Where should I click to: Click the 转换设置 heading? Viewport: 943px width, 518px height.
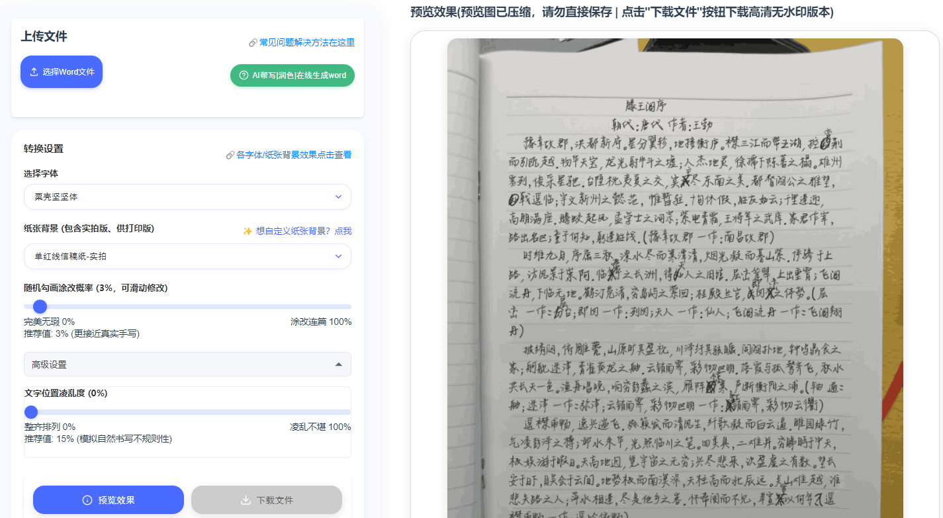[44, 148]
